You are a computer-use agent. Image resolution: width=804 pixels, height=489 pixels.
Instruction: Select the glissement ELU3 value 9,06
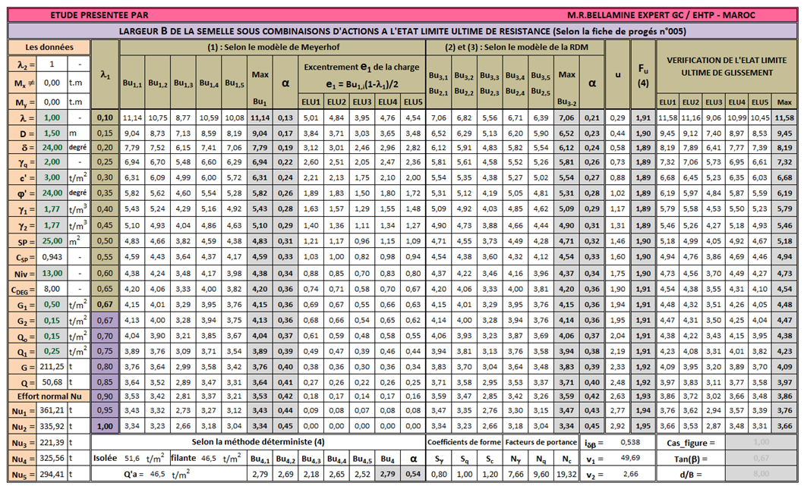click(x=714, y=118)
